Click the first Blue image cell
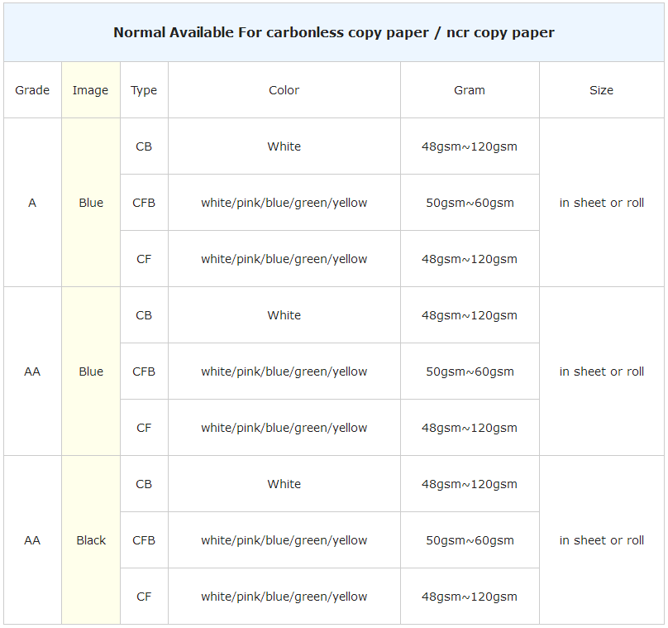This screenshot has width=668, height=628. 90,203
